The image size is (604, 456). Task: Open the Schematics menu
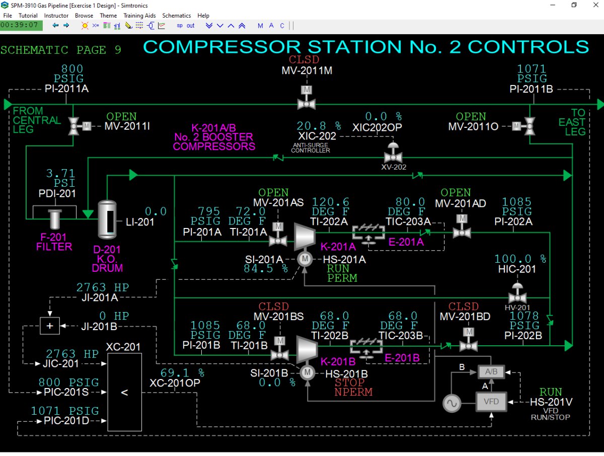pos(177,16)
